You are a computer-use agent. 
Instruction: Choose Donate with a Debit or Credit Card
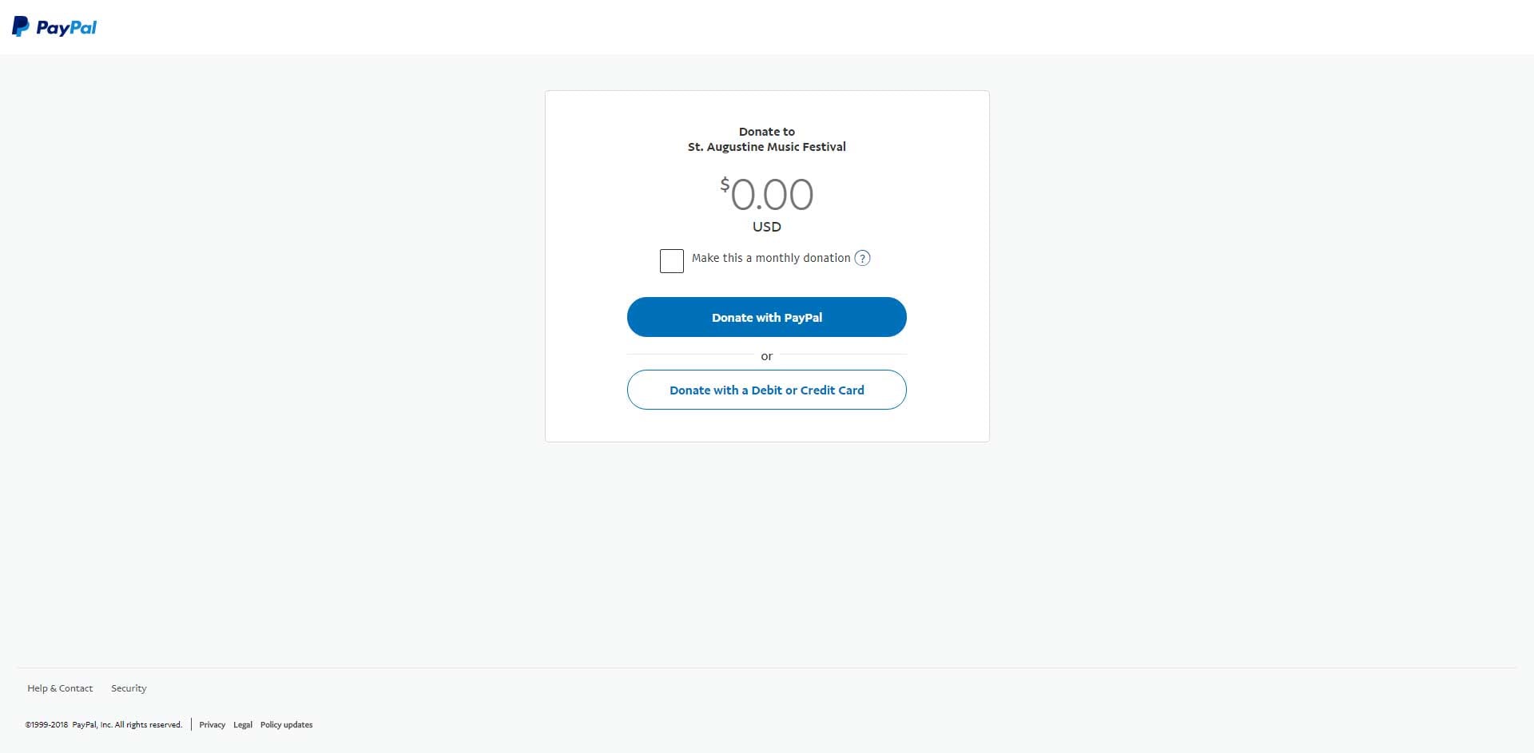[767, 390]
